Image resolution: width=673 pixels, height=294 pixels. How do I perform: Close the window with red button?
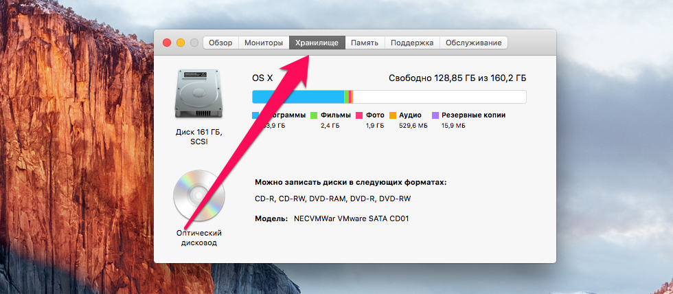[166, 43]
